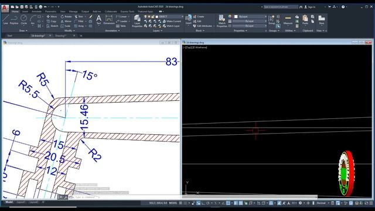Open the Manage ribbon tab
This screenshot has width=375, height=211.
(x=73, y=11)
